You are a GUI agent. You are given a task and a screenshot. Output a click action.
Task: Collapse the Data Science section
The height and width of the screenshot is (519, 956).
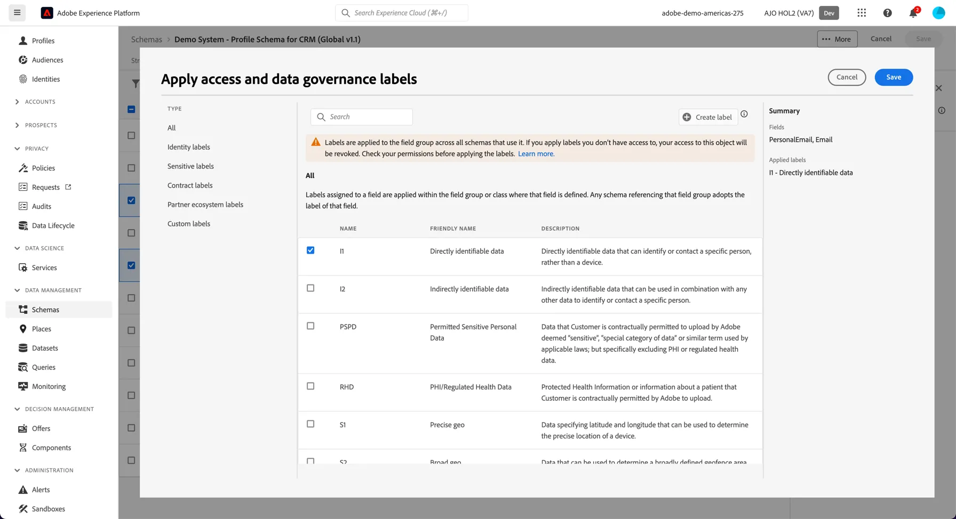click(17, 248)
